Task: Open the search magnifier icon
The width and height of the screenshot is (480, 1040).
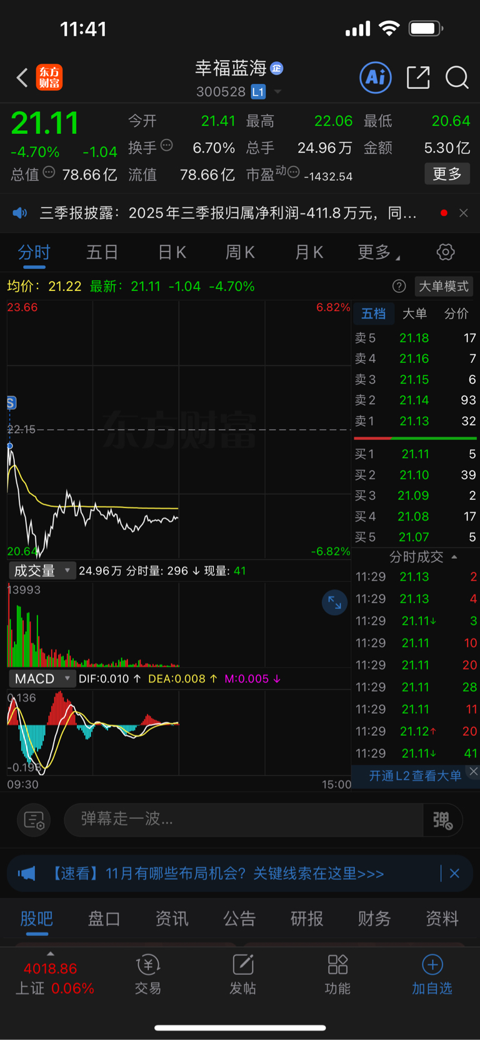Action: 457,78
